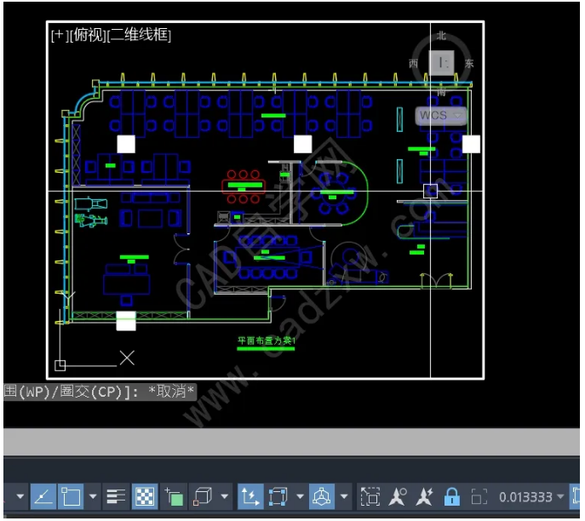The width and height of the screenshot is (585, 521).
Task: Toggle selection cycling icon
Action: click(175, 499)
